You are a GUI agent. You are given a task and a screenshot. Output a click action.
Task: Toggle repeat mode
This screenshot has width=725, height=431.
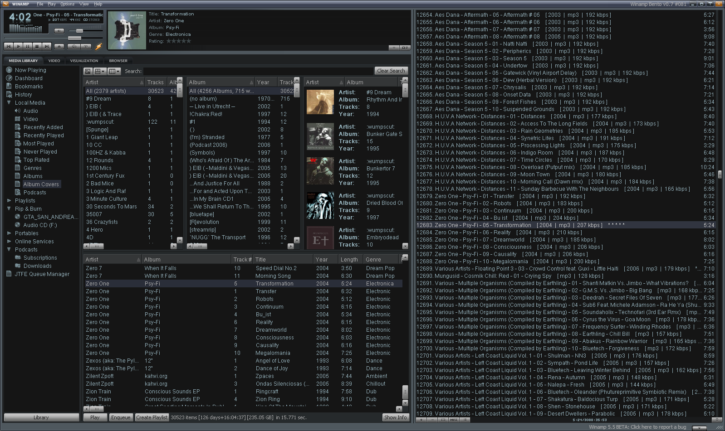86,46
